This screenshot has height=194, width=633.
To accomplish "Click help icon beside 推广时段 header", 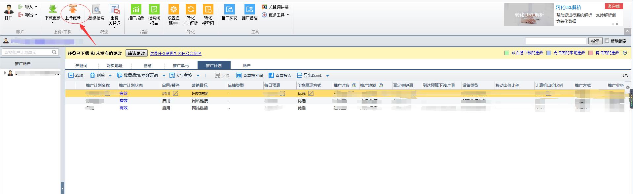I will point(354,85).
